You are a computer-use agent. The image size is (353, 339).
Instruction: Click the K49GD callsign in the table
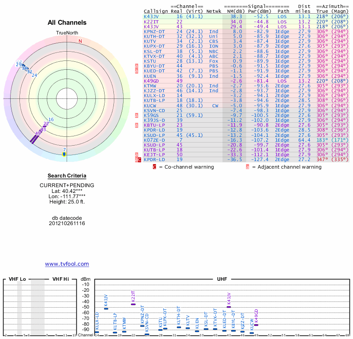pos(151,81)
